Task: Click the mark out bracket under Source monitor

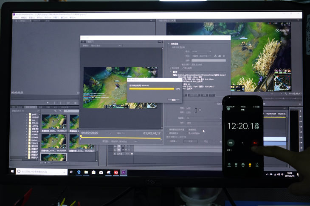Action: coord(61,103)
